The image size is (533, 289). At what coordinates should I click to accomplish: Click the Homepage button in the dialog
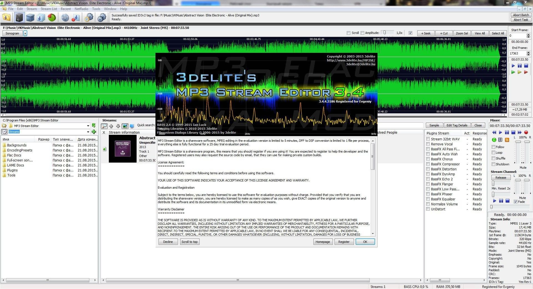[323, 242]
